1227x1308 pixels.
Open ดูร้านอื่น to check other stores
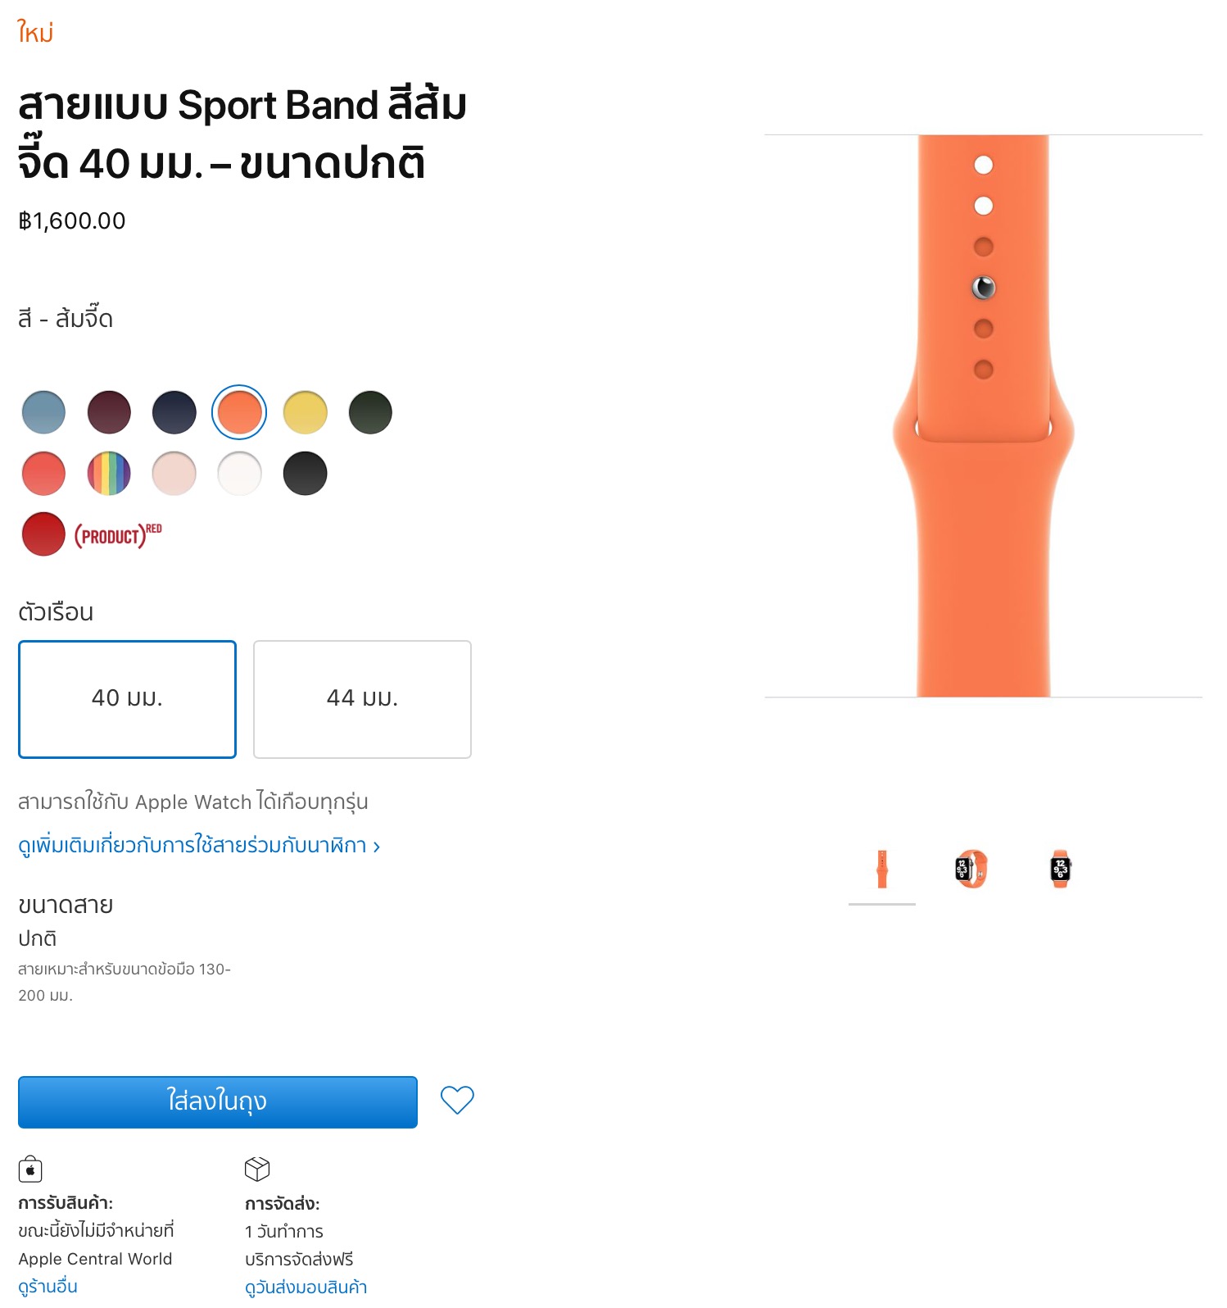pyautogui.click(x=48, y=1286)
